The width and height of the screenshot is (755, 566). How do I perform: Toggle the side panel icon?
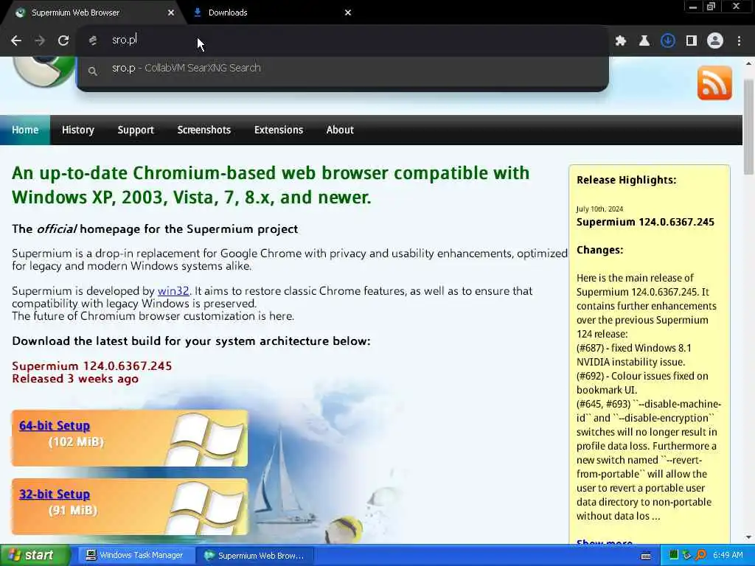tap(692, 41)
